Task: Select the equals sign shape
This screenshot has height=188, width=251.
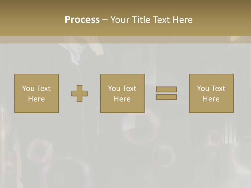Action: (x=166, y=93)
